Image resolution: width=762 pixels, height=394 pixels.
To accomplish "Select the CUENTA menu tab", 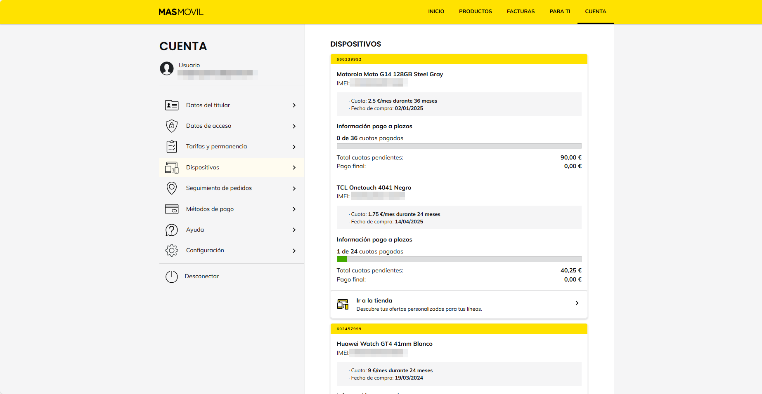I will (x=595, y=12).
